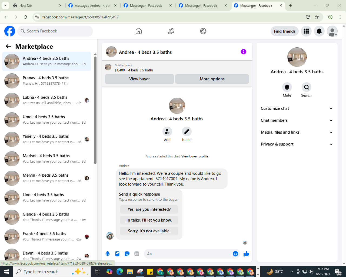346x277 pixels.
Task: Open Task View on the taskbar
Action: pyautogui.click(x=97, y=272)
